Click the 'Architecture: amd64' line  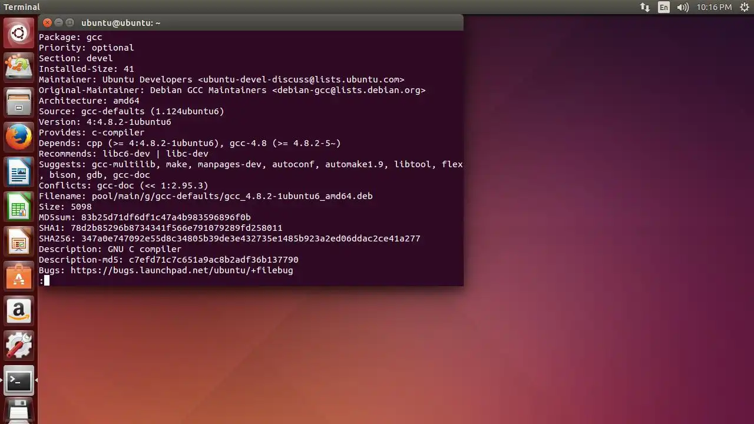(x=89, y=101)
